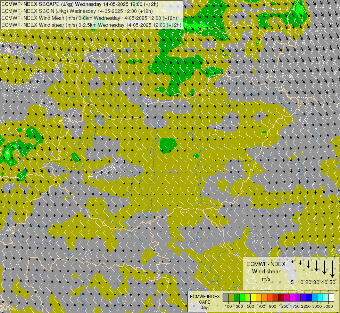340x313 pixels.
Task: Click the '900' CAPE legend value
Action: click(x=273, y=306)
